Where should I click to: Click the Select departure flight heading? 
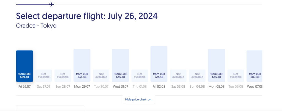pyautogui.click(x=87, y=16)
